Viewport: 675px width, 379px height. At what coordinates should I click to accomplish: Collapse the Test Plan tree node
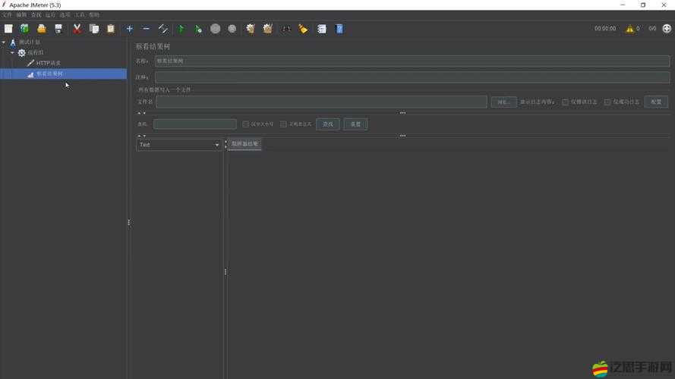(4, 42)
